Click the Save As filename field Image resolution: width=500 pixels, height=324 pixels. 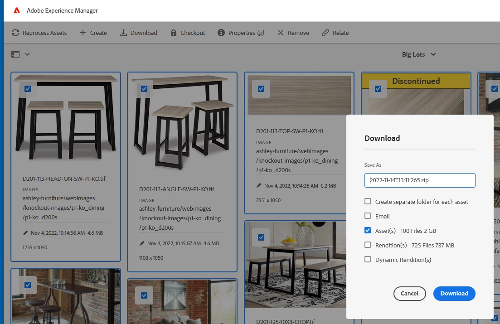coord(420,180)
